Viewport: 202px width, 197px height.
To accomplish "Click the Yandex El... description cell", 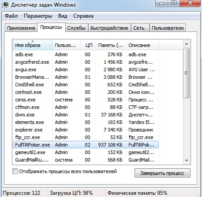I will [x=141, y=122].
